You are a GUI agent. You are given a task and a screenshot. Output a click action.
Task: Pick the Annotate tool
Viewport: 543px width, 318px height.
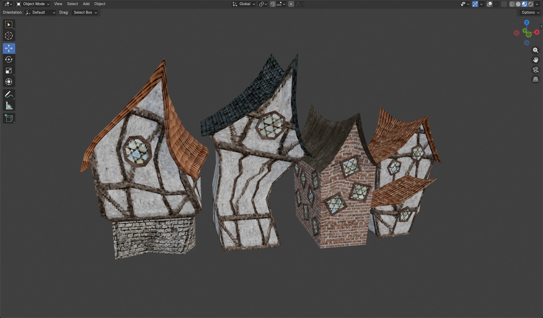tap(9, 95)
